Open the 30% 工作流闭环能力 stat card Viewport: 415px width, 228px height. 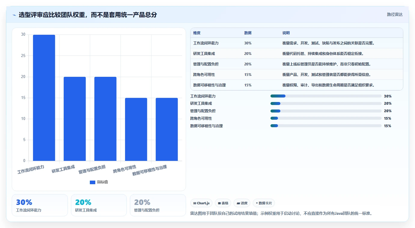[40, 205]
